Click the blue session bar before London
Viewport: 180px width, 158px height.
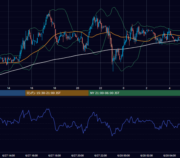pos(13,93)
